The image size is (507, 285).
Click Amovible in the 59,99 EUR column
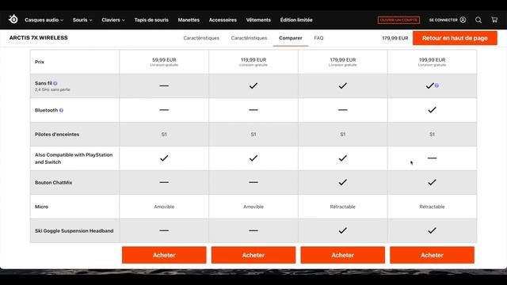[164, 207]
